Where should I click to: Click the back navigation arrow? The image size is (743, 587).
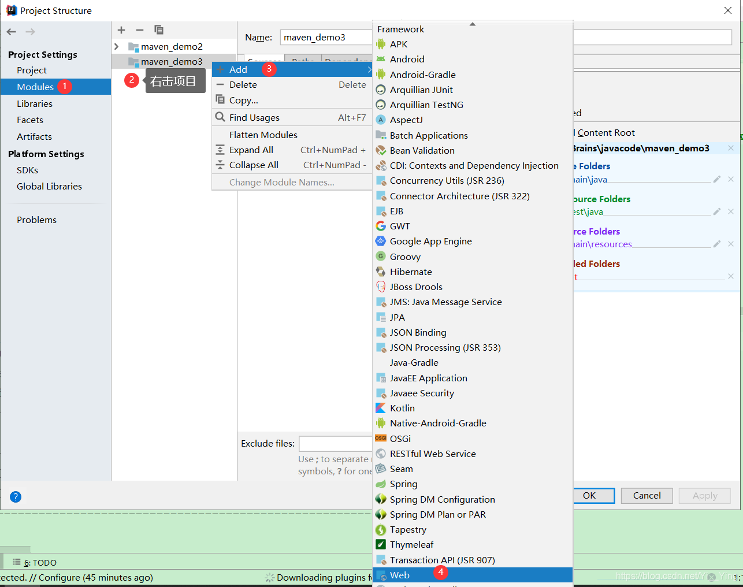click(12, 32)
